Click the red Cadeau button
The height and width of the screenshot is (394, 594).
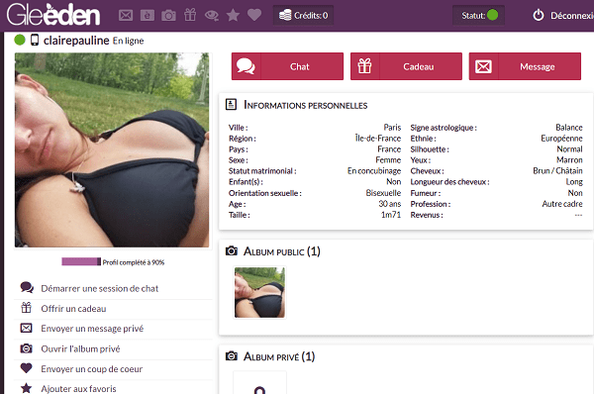click(406, 66)
